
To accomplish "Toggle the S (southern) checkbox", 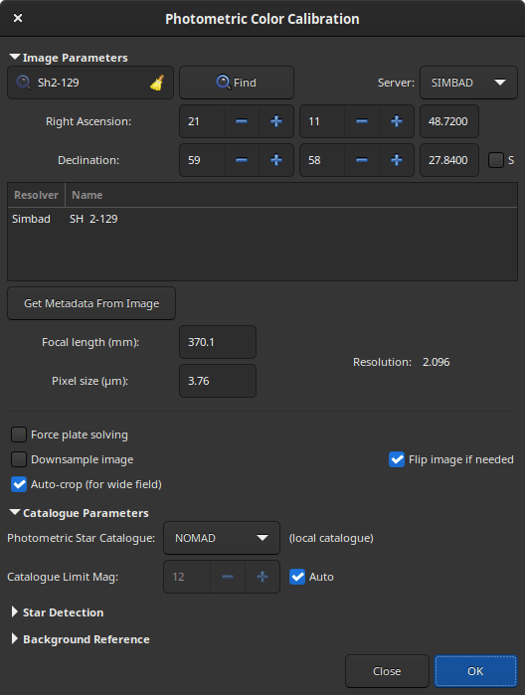I will coord(496,160).
